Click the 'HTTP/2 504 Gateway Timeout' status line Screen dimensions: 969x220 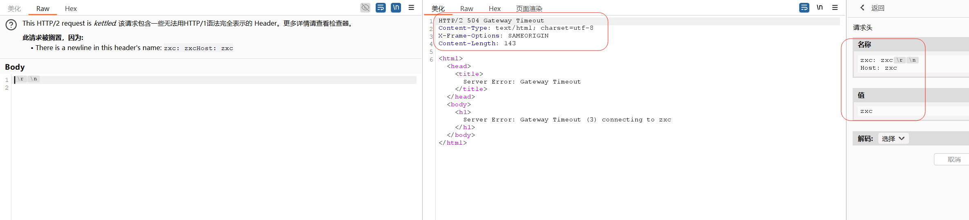491,20
